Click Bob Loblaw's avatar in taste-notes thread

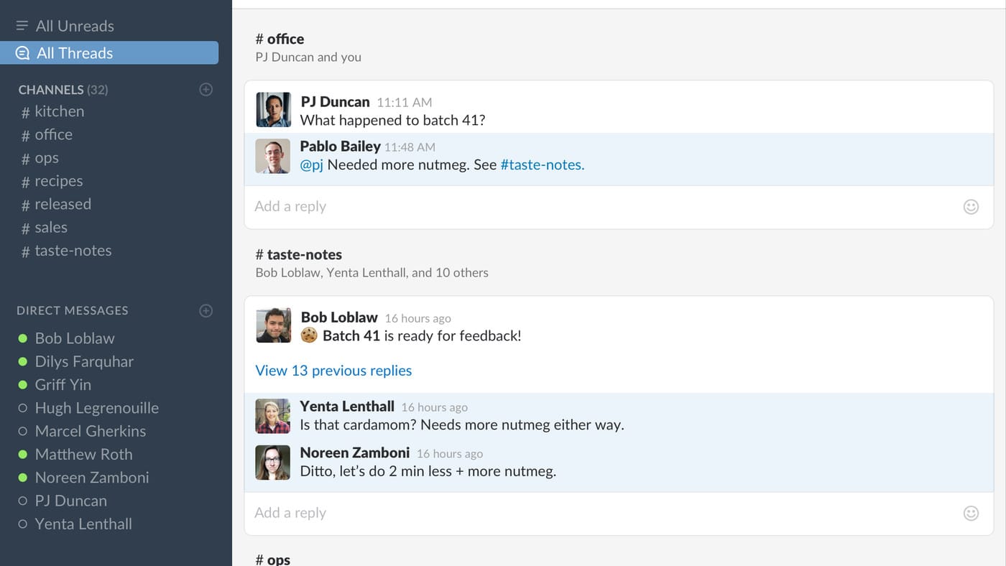point(273,325)
